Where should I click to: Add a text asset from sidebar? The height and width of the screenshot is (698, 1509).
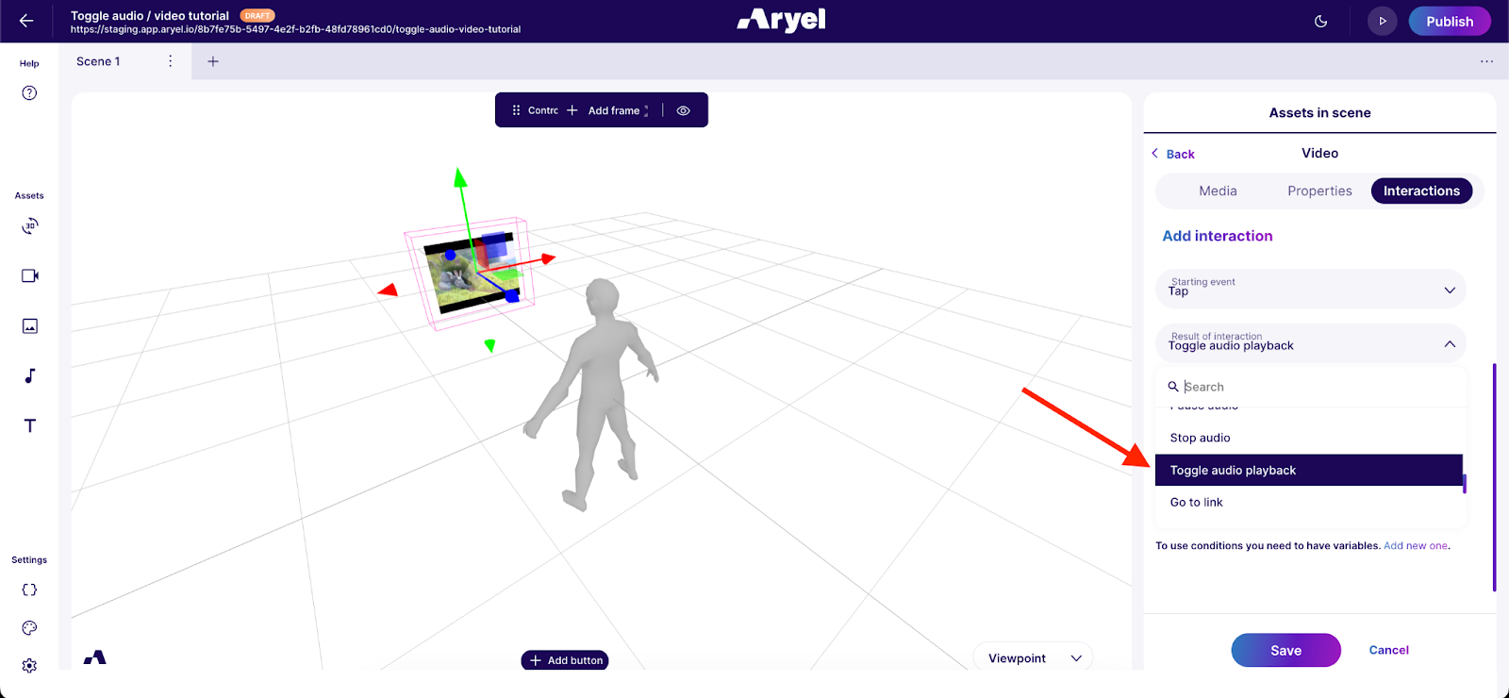click(x=29, y=425)
